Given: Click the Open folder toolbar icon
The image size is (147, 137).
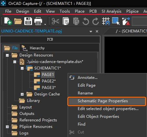Looking at the screenshot, I should [18, 21].
